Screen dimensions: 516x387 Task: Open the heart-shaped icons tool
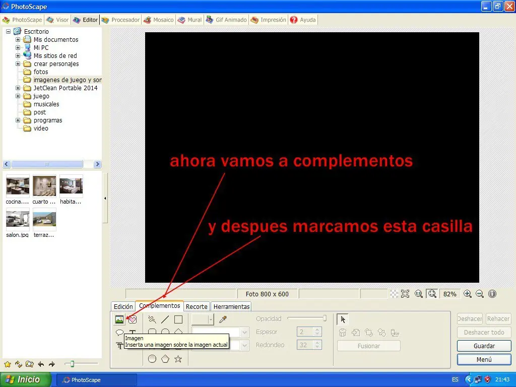[x=133, y=319]
